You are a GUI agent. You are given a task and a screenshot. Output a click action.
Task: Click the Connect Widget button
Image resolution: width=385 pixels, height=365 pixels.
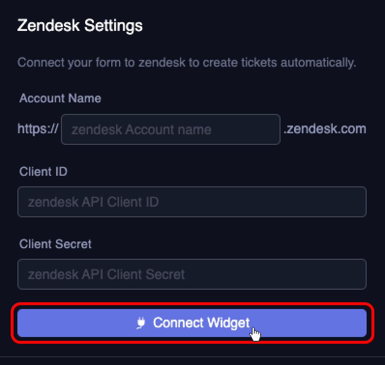pyautogui.click(x=192, y=323)
